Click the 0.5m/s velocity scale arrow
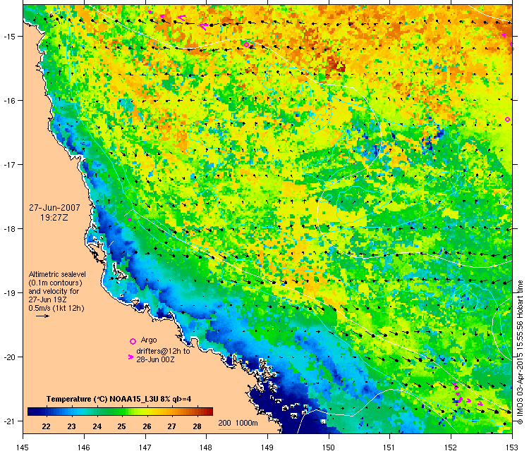Viewport: 529px width, 451px height. tap(43, 316)
